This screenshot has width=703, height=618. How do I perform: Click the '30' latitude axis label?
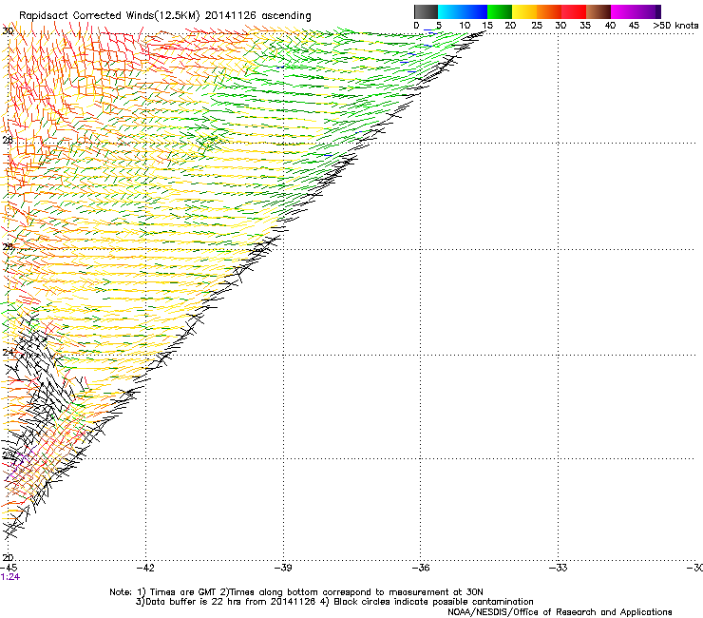8,31
